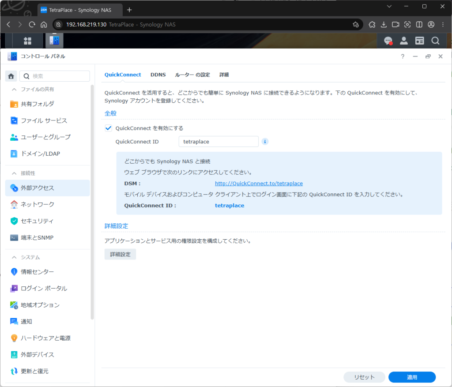Open the browser profile icon
The height and width of the screenshot is (387, 452).
(431, 25)
